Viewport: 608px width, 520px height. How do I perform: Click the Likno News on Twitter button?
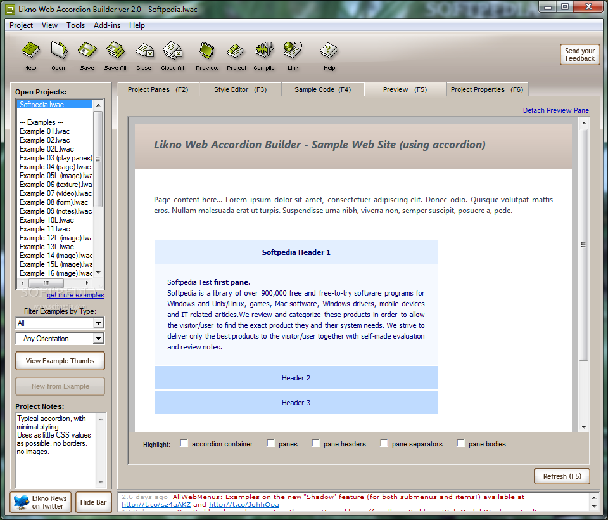point(41,502)
